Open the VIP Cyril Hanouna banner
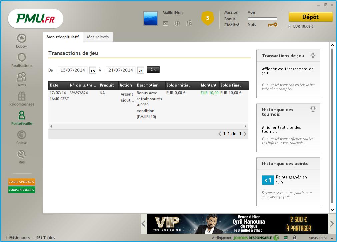This screenshot has width=337, height=242. click(x=237, y=224)
